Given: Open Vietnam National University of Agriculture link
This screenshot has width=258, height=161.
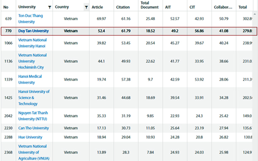Looking at the screenshot, I should [34, 152].
